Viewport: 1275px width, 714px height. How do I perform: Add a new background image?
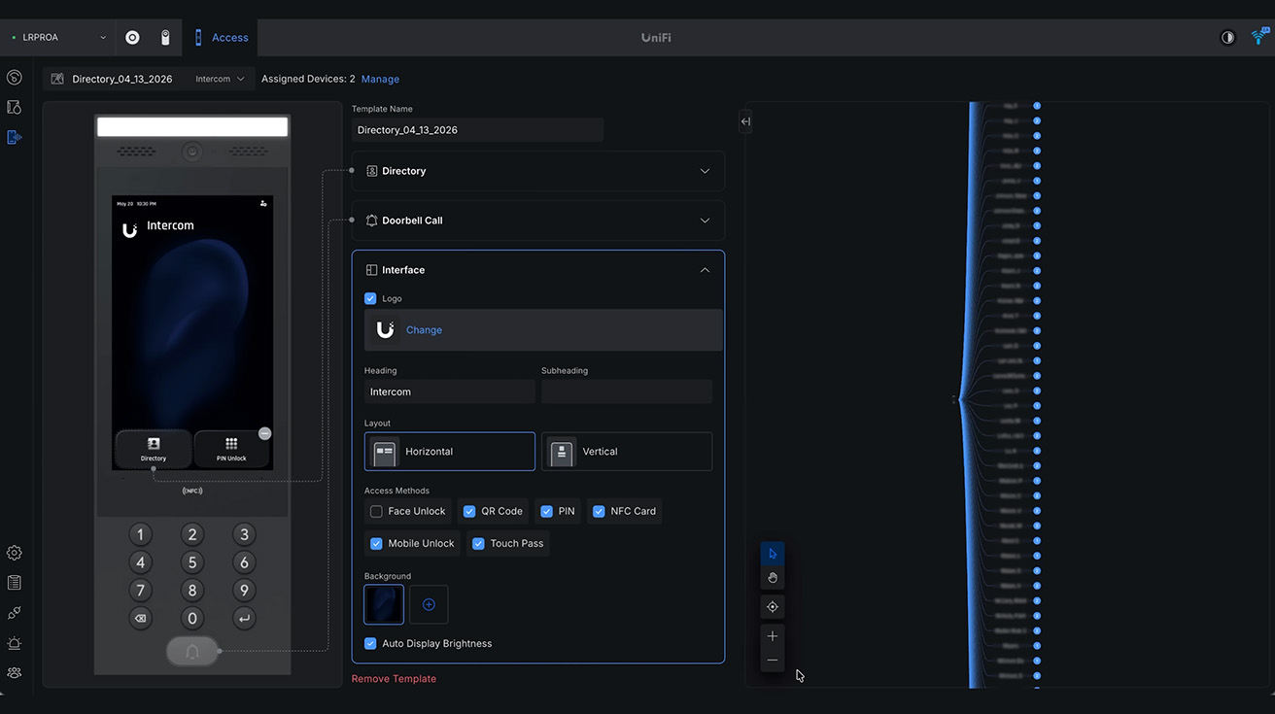point(429,604)
